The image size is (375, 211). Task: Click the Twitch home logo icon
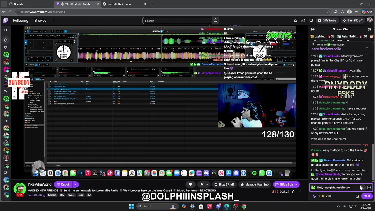tap(6, 21)
